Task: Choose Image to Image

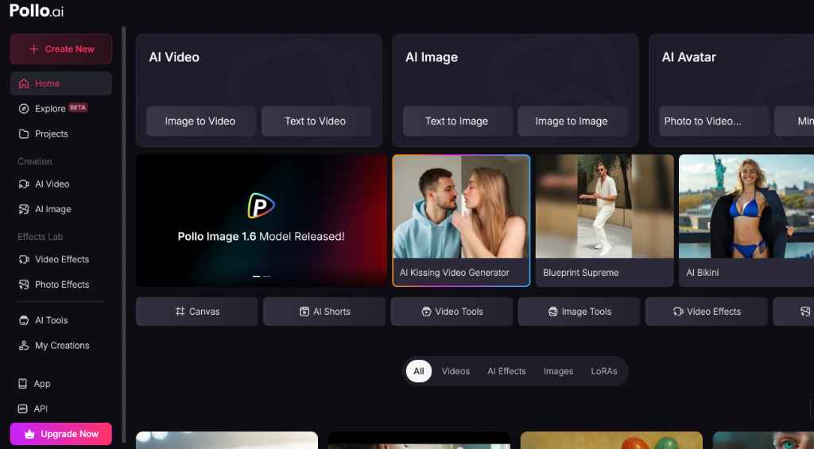Action: [572, 122]
